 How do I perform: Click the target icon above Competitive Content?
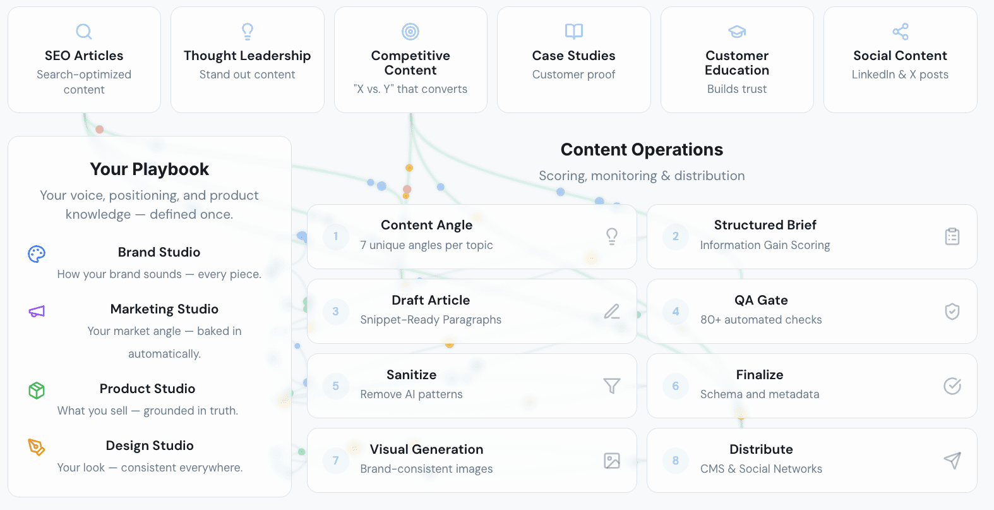click(410, 32)
